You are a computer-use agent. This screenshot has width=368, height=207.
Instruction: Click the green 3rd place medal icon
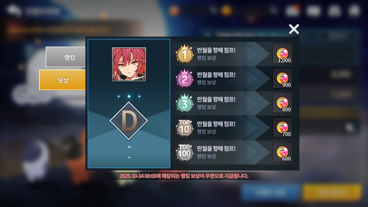click(x=184, y=103)
